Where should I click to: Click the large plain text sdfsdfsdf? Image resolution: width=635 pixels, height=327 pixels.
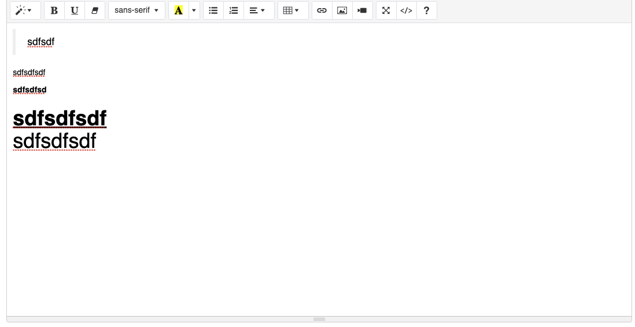[55, 141]
